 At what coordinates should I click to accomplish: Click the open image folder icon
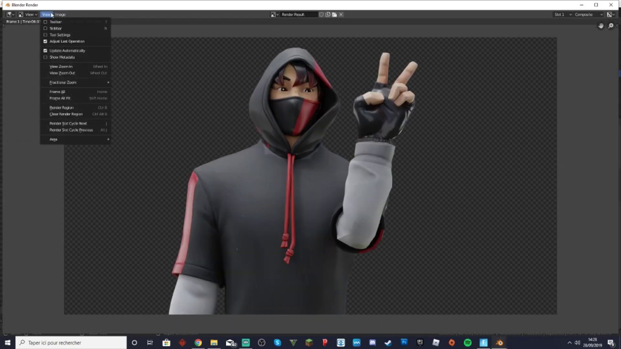334,15
